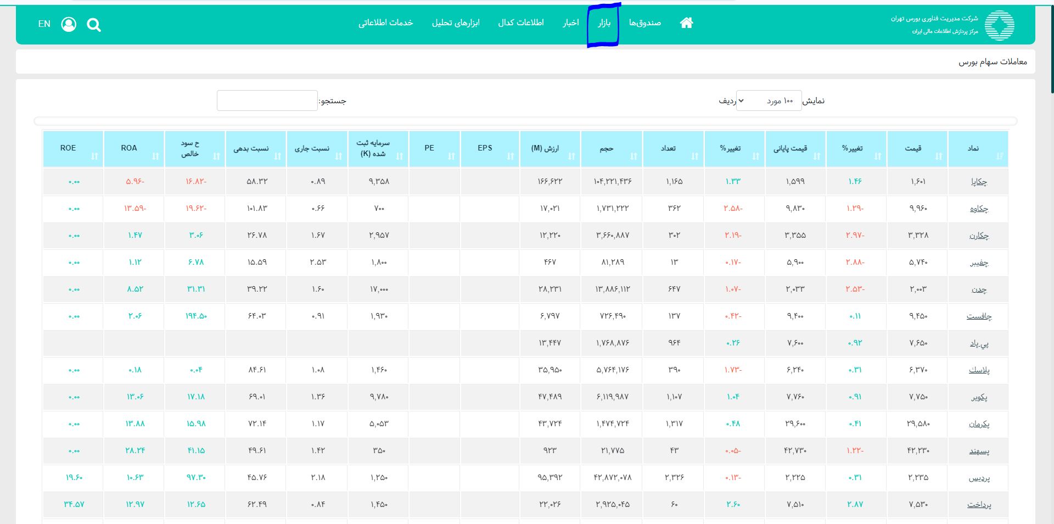Open symbol پکویر link
Image resolution: width=1054 pixels, height=524 pixels.
pyautogui.click(x=979, y=397)
